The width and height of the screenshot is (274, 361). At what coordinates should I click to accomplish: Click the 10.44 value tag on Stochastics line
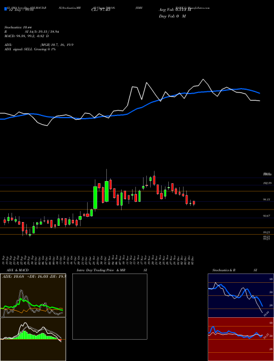266,313
